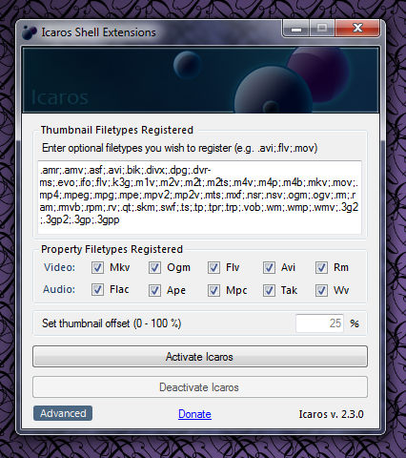Click the Icaros v. 2.3.0 version text
The height and width of the screenshot is (458, 406).
coord(331,414)
